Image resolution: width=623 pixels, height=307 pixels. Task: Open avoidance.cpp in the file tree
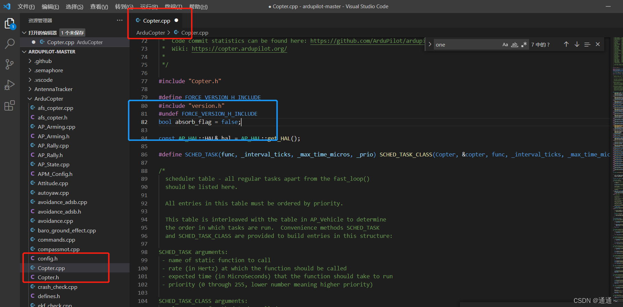(75, 221)
